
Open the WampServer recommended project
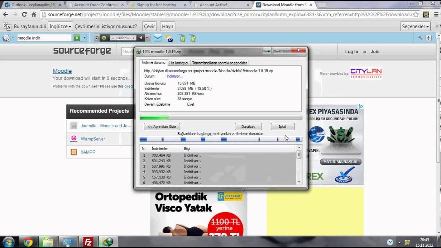(x=93, y=139)
